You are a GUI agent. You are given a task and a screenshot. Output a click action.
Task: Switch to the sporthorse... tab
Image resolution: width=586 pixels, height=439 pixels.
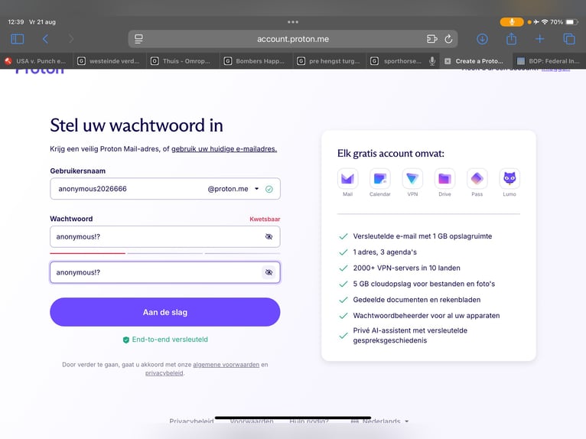click(x=402, y=61)
